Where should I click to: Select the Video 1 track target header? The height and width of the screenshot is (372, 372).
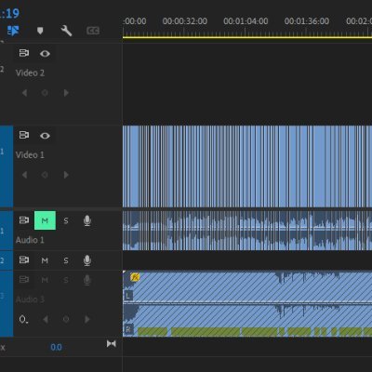(x=7, y=166)
